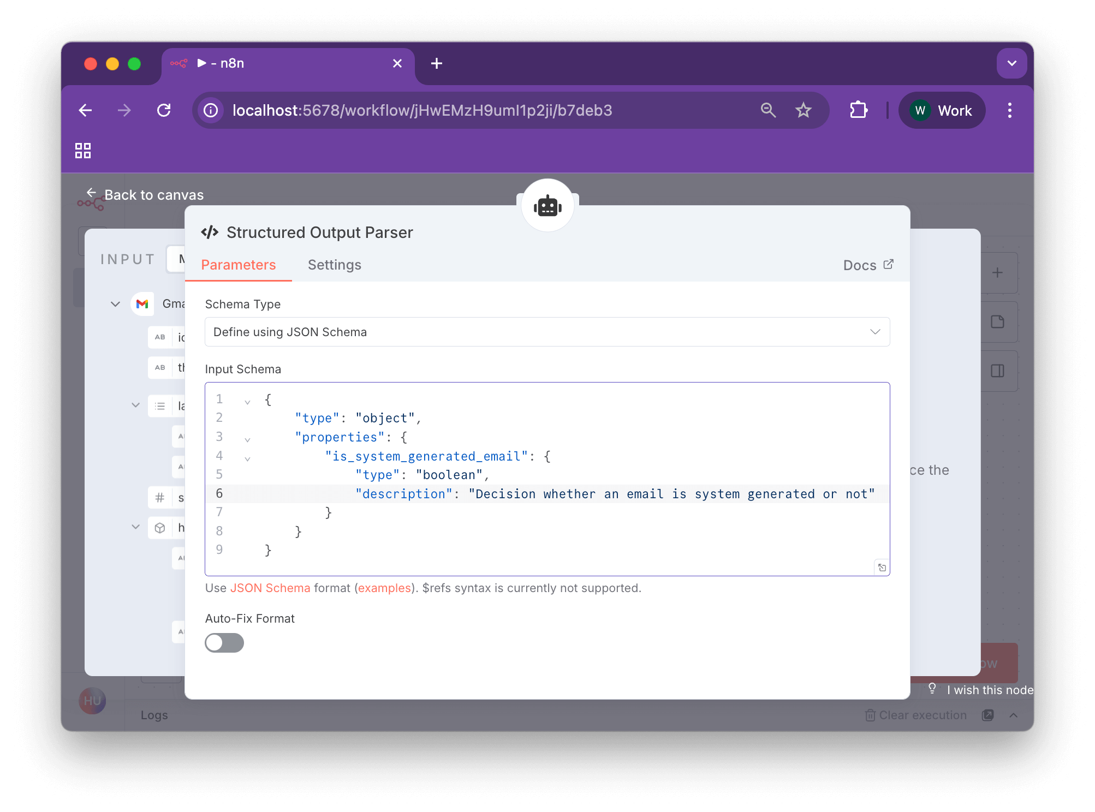Image resolution: width=1095 pixels, height=812 pixels.
Task: Open the browser extensions puzzle icon
Action: [x=858, y=110]
